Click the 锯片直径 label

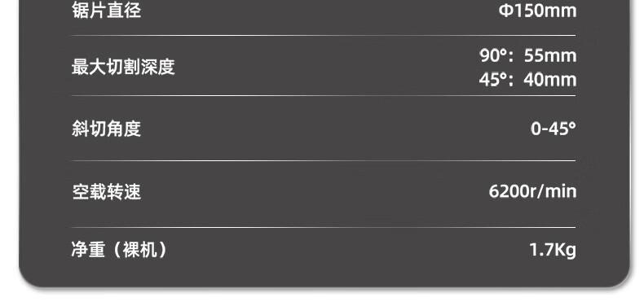tap(106, 11)
